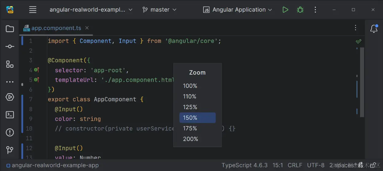Click the CRLF line separator widget
The width and height of the screenshot is (383, 171).
click(x=295, y=165)
